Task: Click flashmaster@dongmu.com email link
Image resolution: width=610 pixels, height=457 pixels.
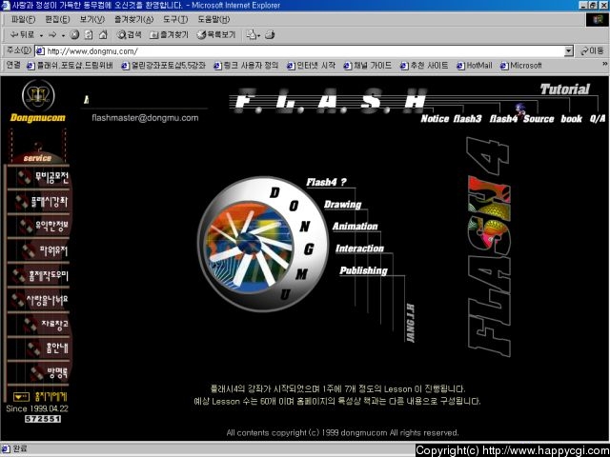Action: (145, 118)
